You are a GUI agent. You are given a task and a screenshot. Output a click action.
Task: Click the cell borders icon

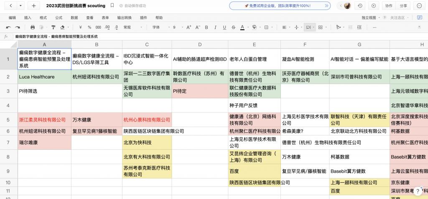tap(266, 27)
